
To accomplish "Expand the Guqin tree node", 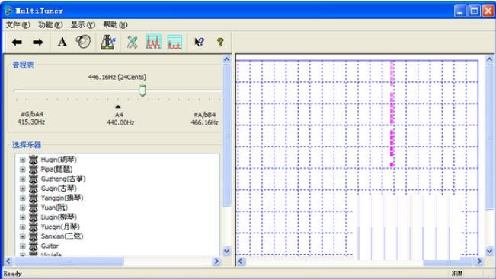I will (22, 189).
